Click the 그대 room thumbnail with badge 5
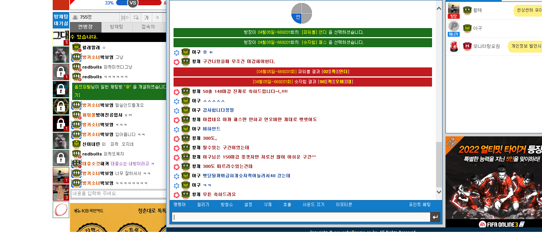The image size is (542, 236). click(x=61, y=37)
